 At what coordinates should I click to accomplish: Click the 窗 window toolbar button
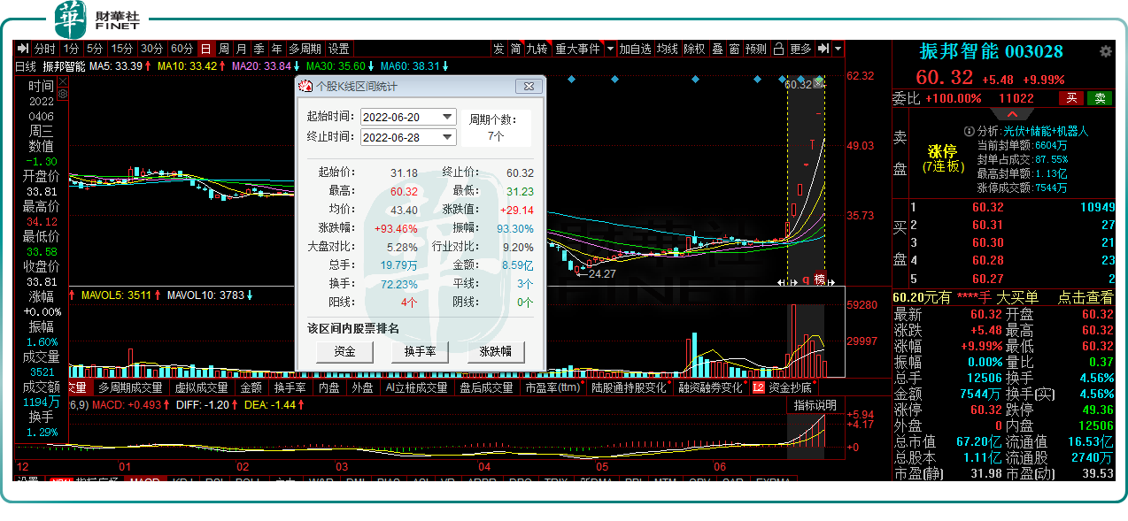pos(734,49)
